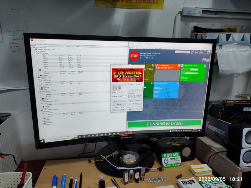Click the CPU burner button in FurMark
This screenshot has width=251, height=188.
point(119,104)
